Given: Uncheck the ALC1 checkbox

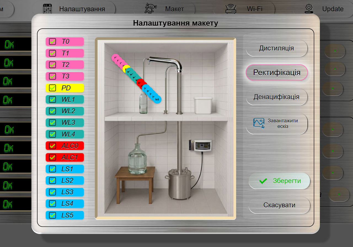Looking at the screenshot, I should (52, 157).
